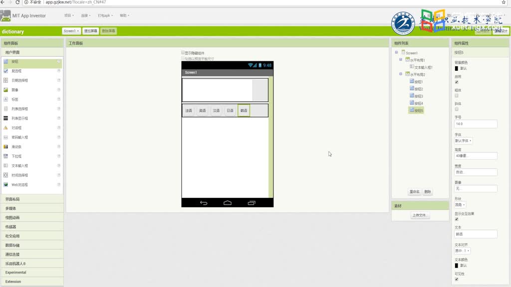Collapse the Screen1 tree node
The height and width of the screenshot is (287, 511).
click(x=396, y=52)
